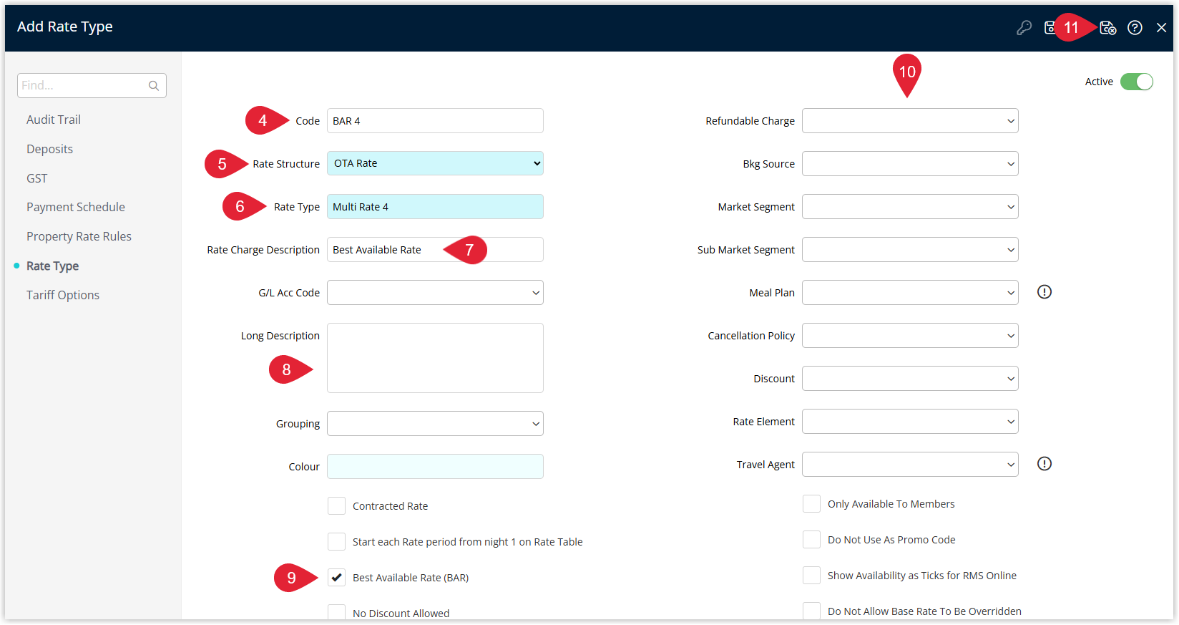This screenshot has width=1179, height=625.
Task: Expand the Market Segment dropdown
Action: [910, 207]
